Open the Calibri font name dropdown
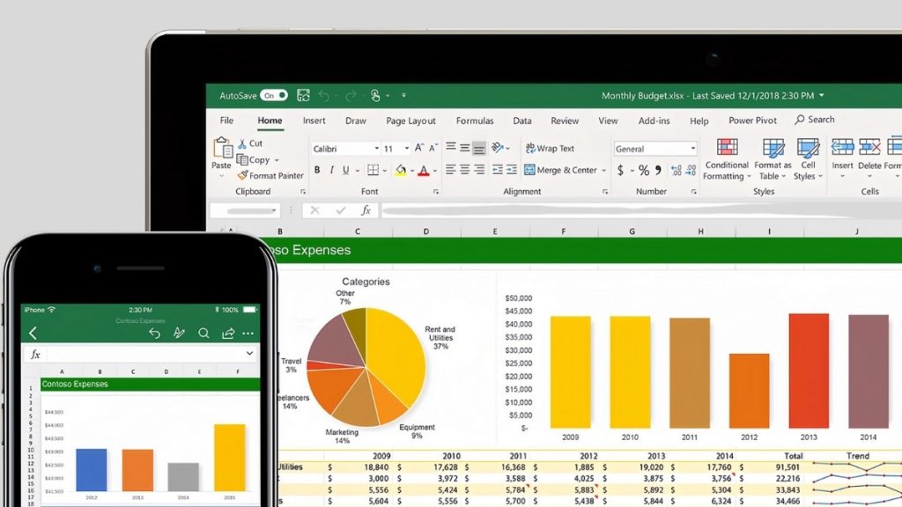The width and height of the screenshot is (902, 507). (x=377, y=148)
